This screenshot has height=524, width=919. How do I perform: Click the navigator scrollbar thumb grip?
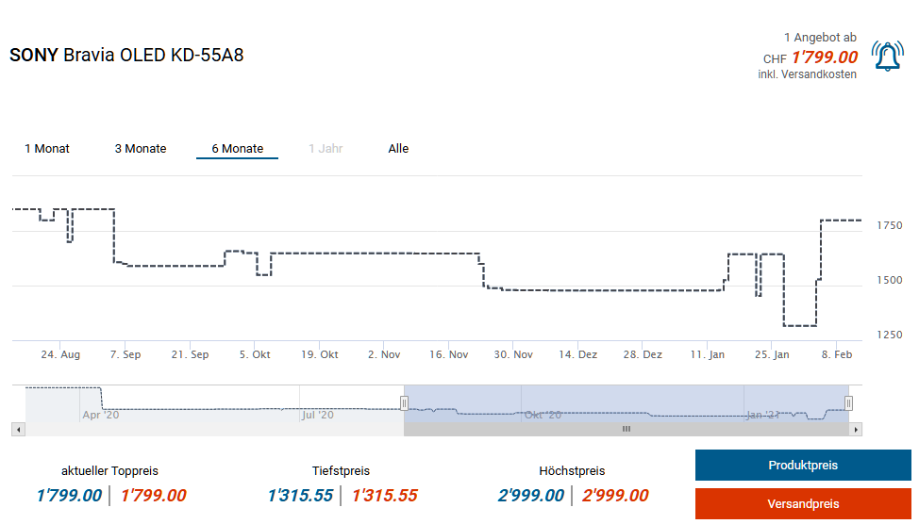[x=627, y=429]
